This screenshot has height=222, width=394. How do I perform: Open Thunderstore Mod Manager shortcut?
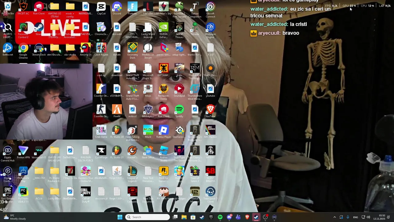[195, 92]
